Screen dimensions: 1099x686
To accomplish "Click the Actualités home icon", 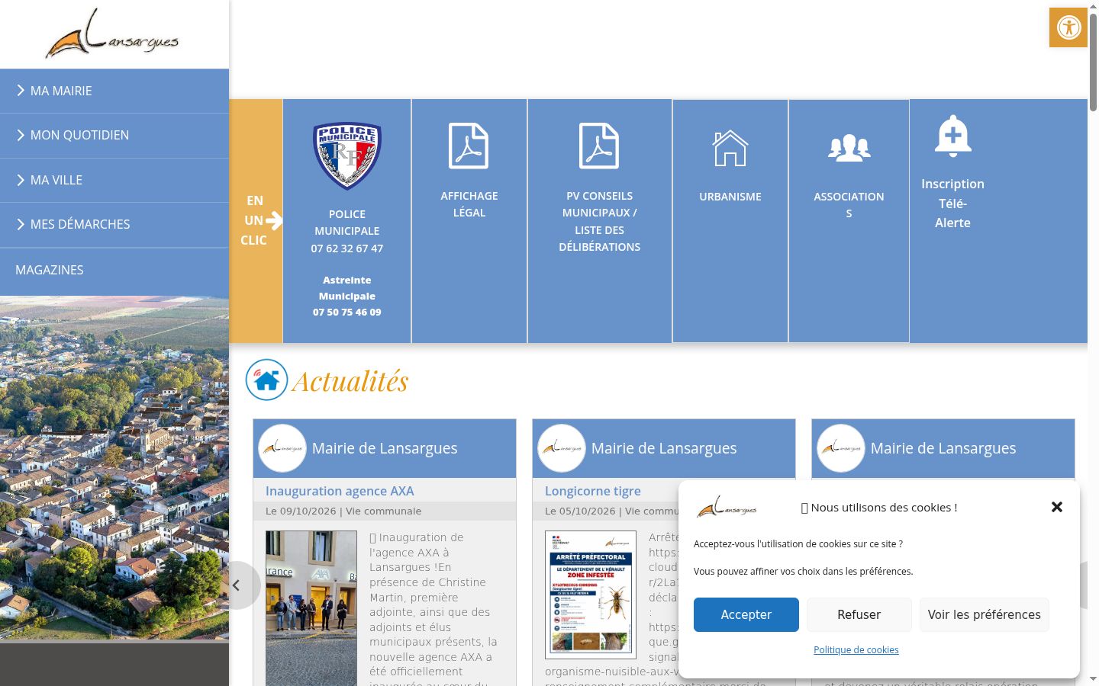I will (266, 380).
